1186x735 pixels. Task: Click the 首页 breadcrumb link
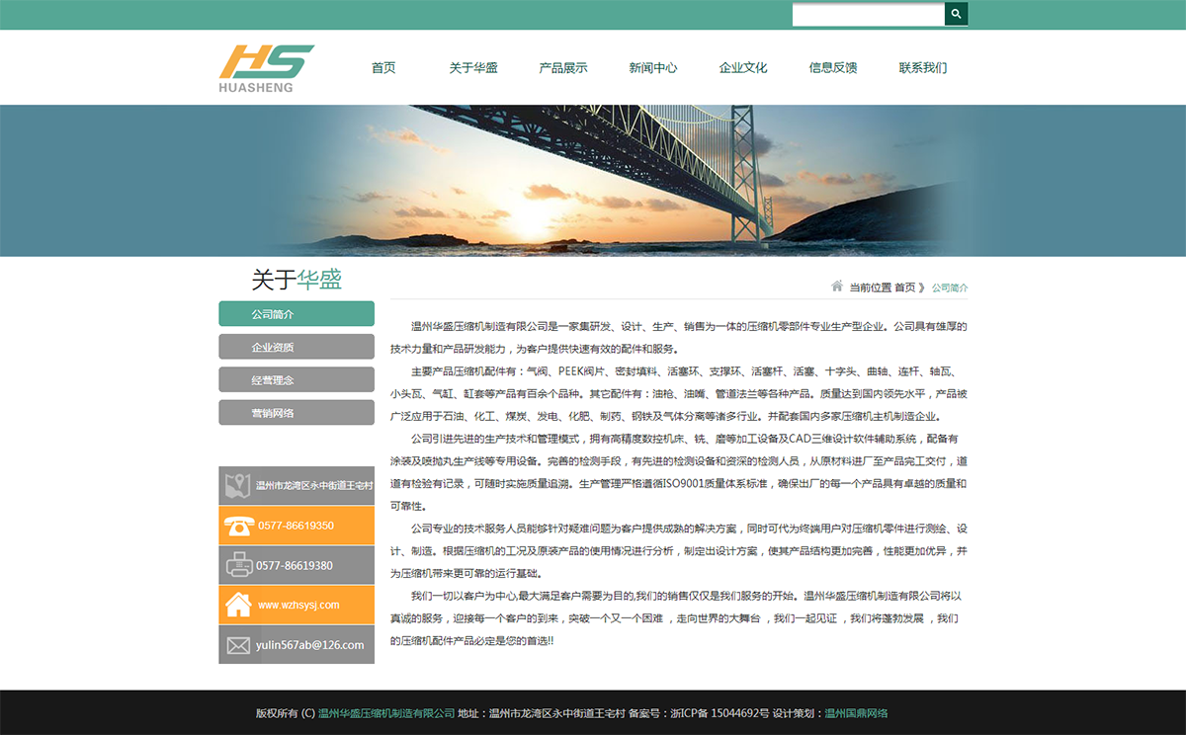902,286
